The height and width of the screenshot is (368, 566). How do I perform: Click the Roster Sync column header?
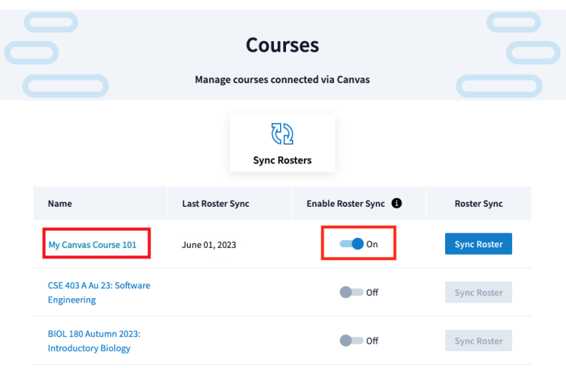tap(478, 204)
